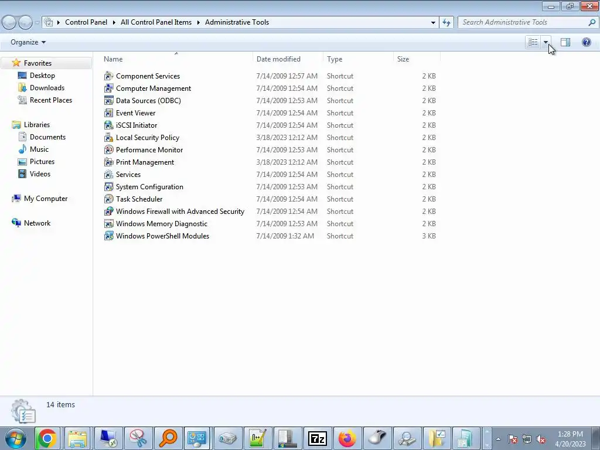Click the Administrative Tools breadcrumb
Image resolution: width=600 pixels, height=450 pixels.
click(x=237, y=22)
